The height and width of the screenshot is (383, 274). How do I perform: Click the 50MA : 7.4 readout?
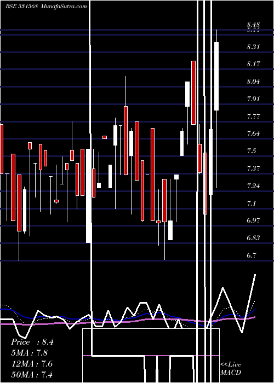coord(32,374)
